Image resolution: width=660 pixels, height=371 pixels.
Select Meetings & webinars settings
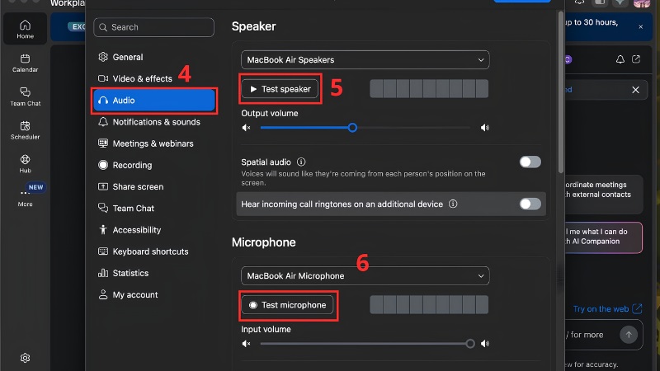(x=153, y=143)
